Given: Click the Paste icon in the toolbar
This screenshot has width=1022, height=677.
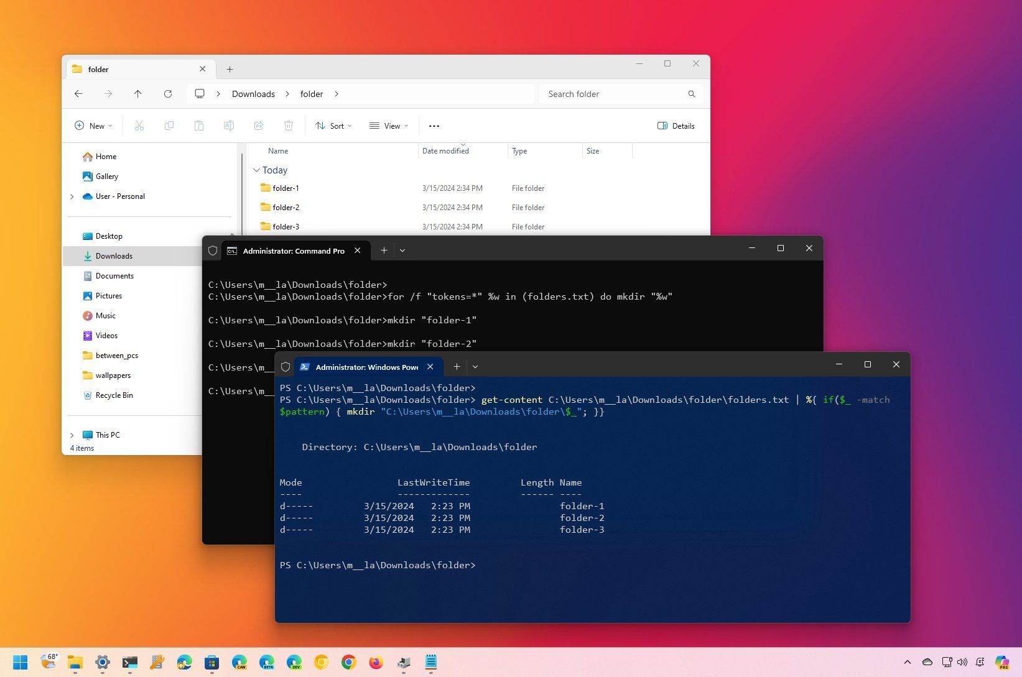Looking at the screenshot, I should click(x=199, y=126).
